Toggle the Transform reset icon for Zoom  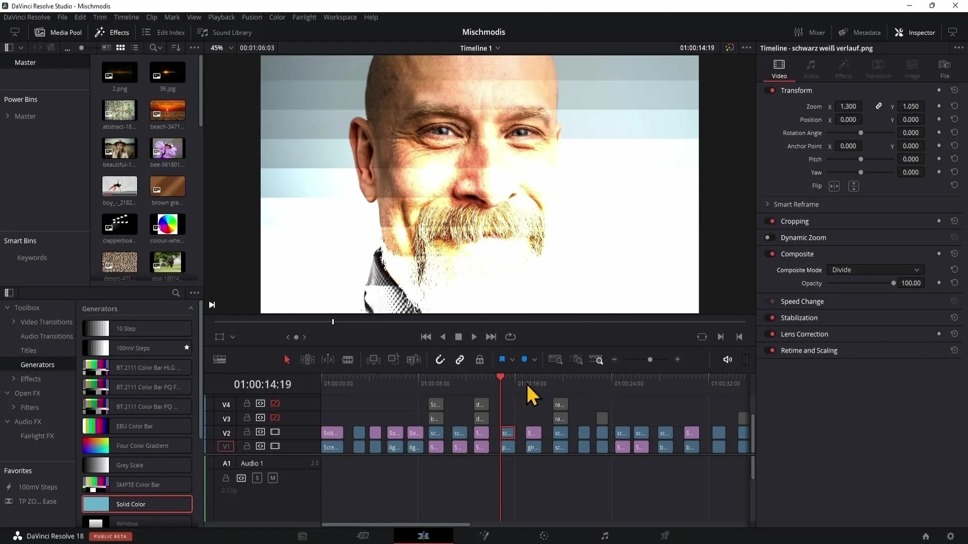[x=955, y=106]
